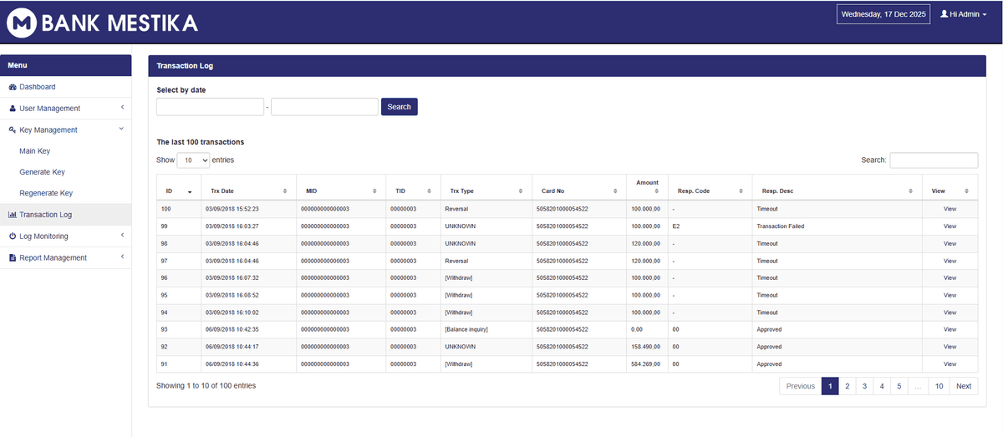Click the Bank Mestika logo icon
The width and height of the screenshot is (1003, 437).
tap(21, 22)
